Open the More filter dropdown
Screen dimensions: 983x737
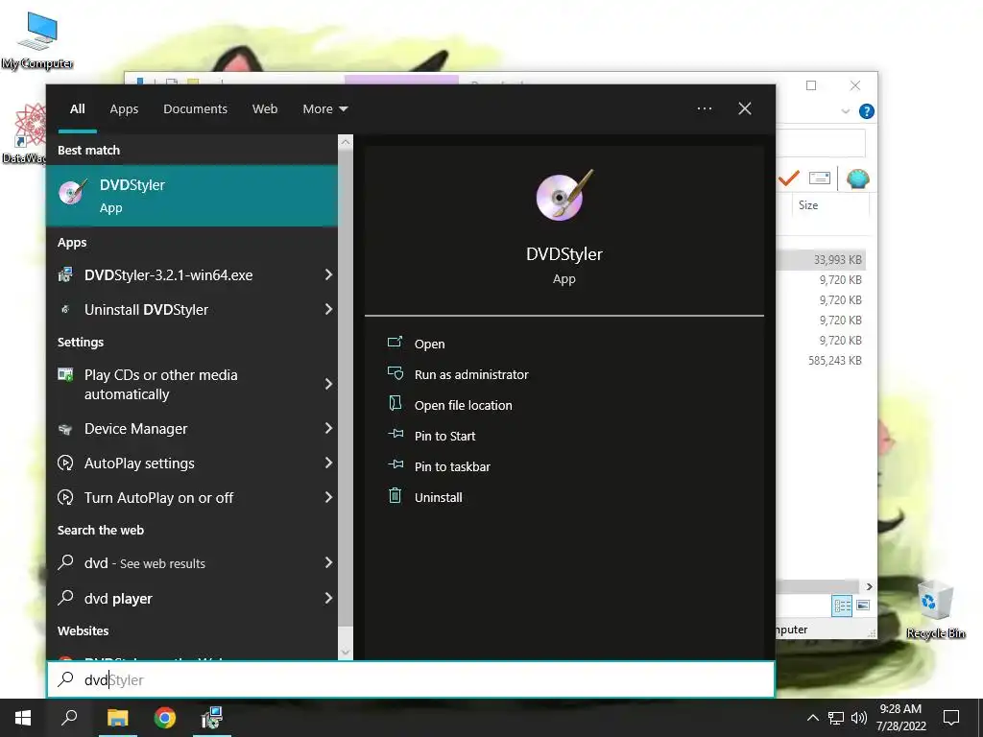pyautogui.click(x=324, y=109)
